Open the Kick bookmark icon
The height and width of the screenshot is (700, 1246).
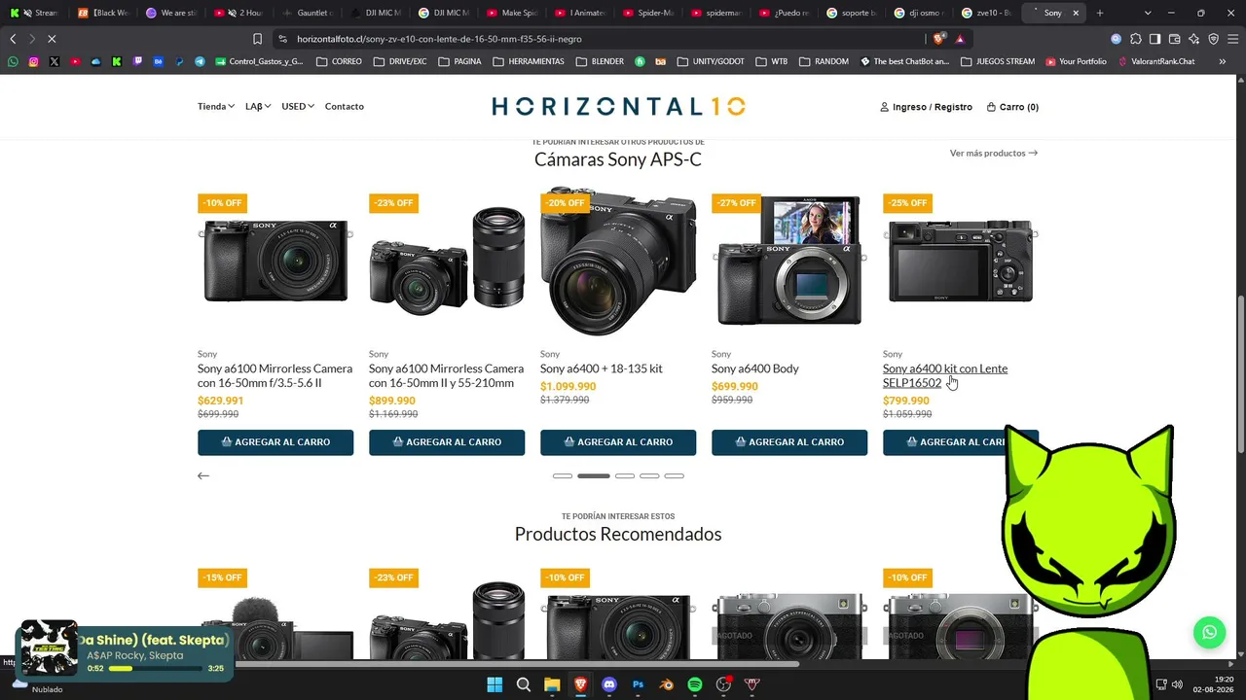click(117, 61)
